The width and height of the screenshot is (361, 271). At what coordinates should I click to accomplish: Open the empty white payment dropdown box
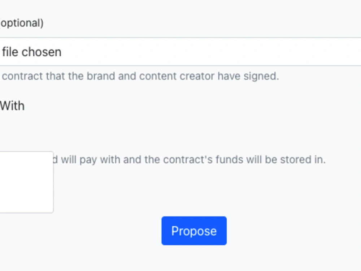pyautogui.click(x=26, y=182)
